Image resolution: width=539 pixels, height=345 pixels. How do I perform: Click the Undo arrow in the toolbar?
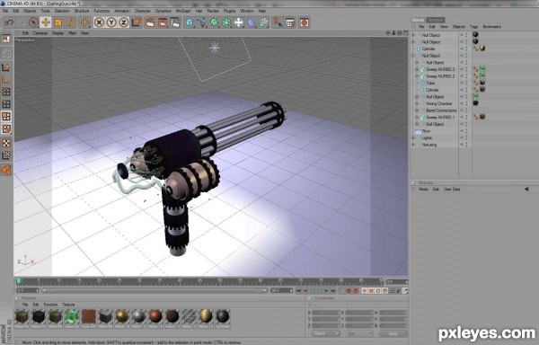coord(9,22)
